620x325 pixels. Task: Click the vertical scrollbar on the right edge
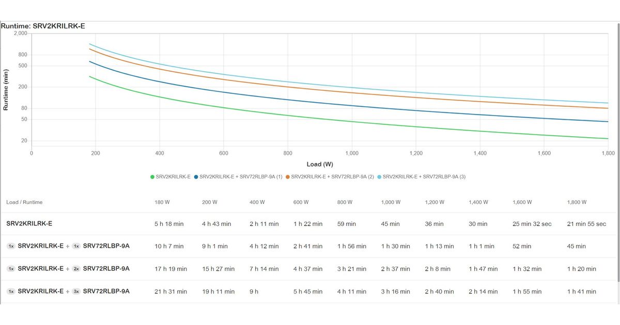[618, 155]
